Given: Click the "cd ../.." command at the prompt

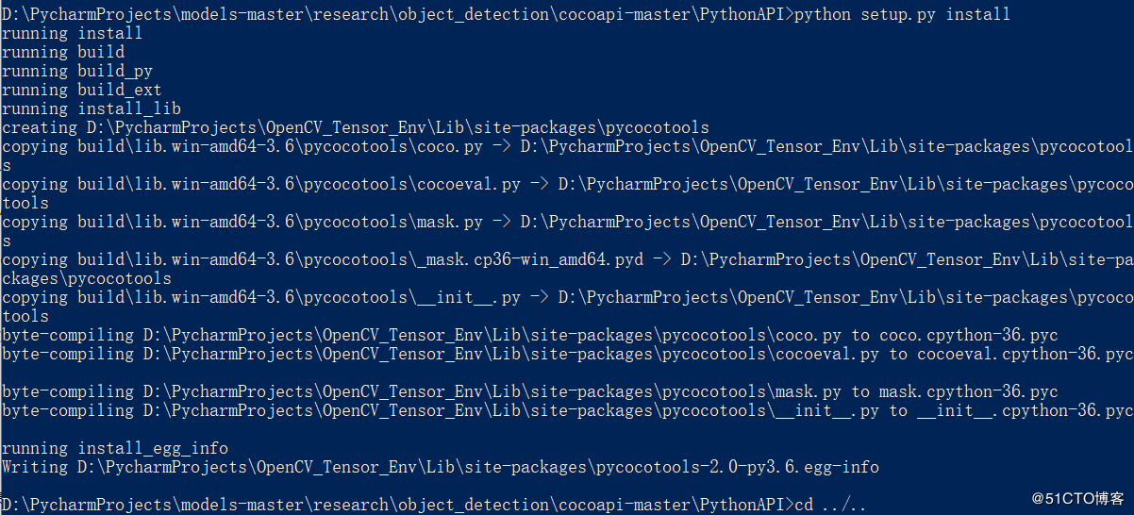Looking at the screenshot, I should [831, 505].
